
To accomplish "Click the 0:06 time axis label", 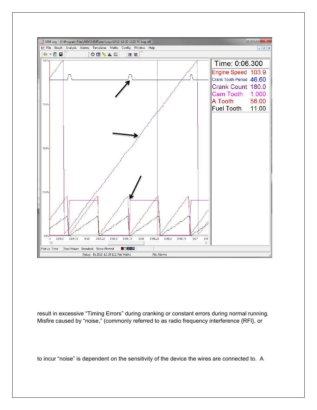I will pyautogui.click(x=141, y=239).
